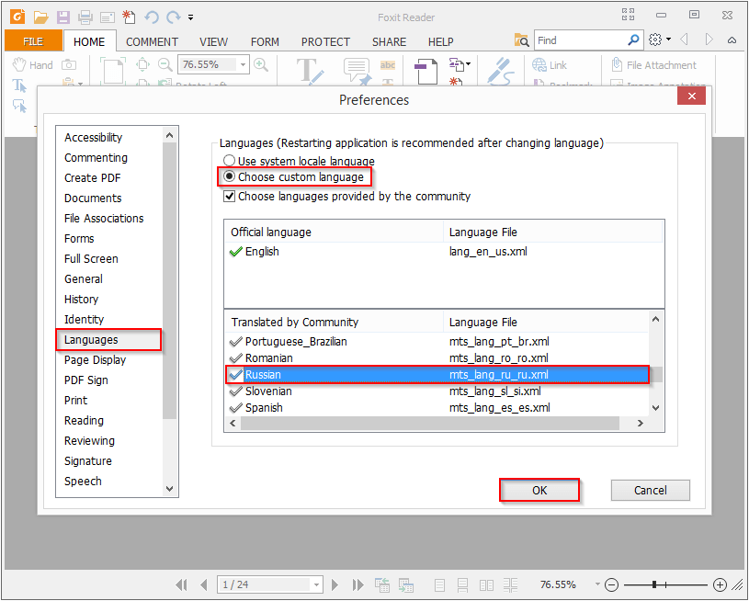Open the PROTECT ribbon tab

coord(325,41)
